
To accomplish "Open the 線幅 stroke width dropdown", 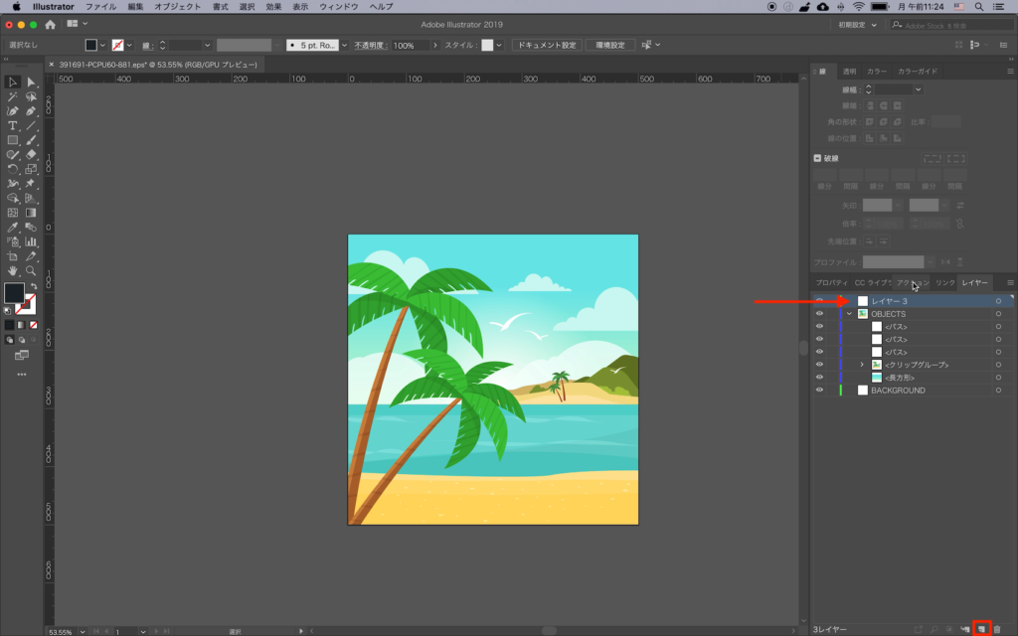I will (918, 89).
